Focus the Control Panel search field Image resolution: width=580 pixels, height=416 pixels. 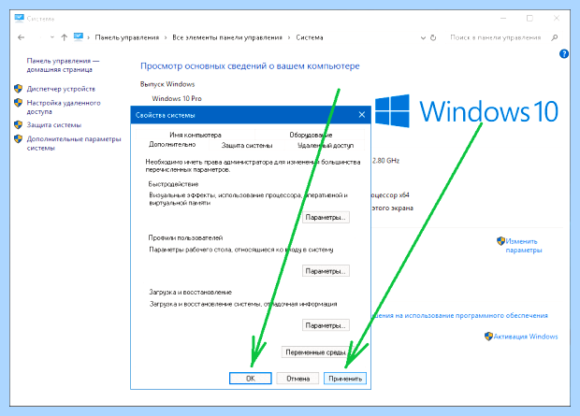pyautogui.click(x=496, y=37)
